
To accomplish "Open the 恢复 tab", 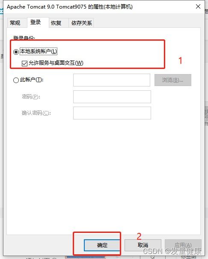I will [x=56, y=23].
